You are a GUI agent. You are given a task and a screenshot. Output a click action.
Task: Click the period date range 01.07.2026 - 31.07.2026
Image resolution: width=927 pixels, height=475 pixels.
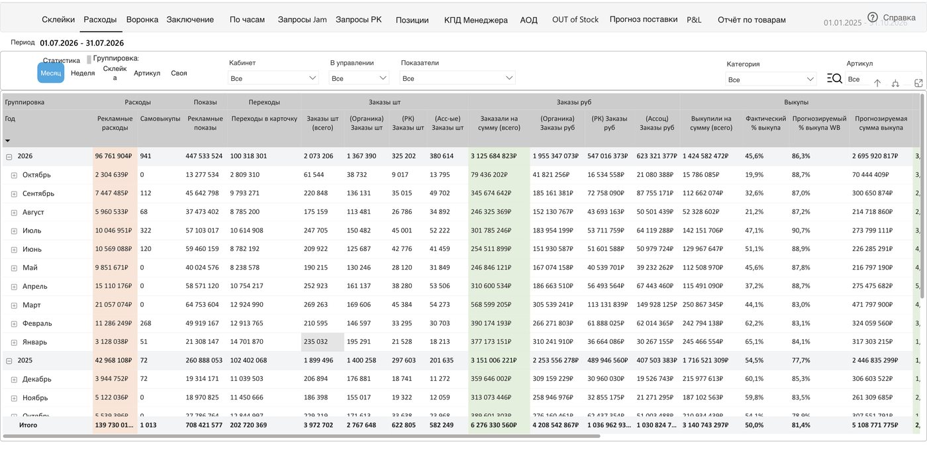82,43
